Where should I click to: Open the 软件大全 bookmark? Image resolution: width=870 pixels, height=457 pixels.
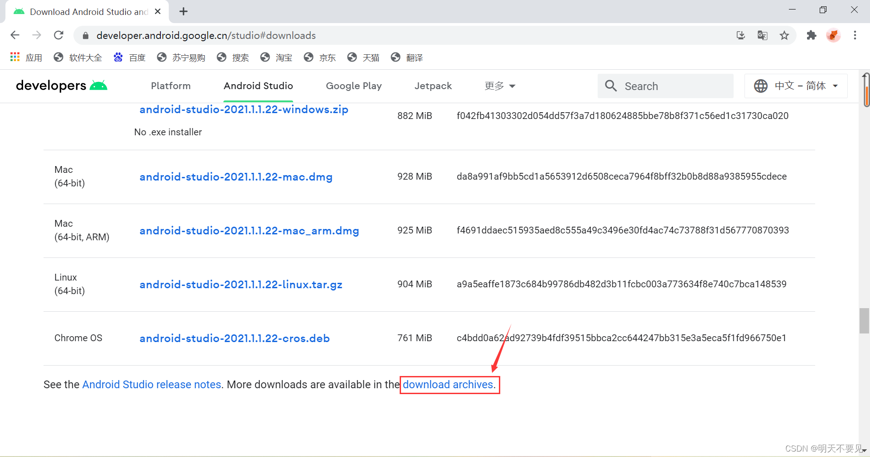(77, 57)
